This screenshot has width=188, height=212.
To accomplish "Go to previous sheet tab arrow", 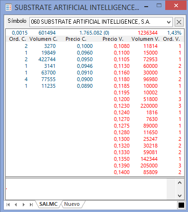I will click(x=16, y=204).
